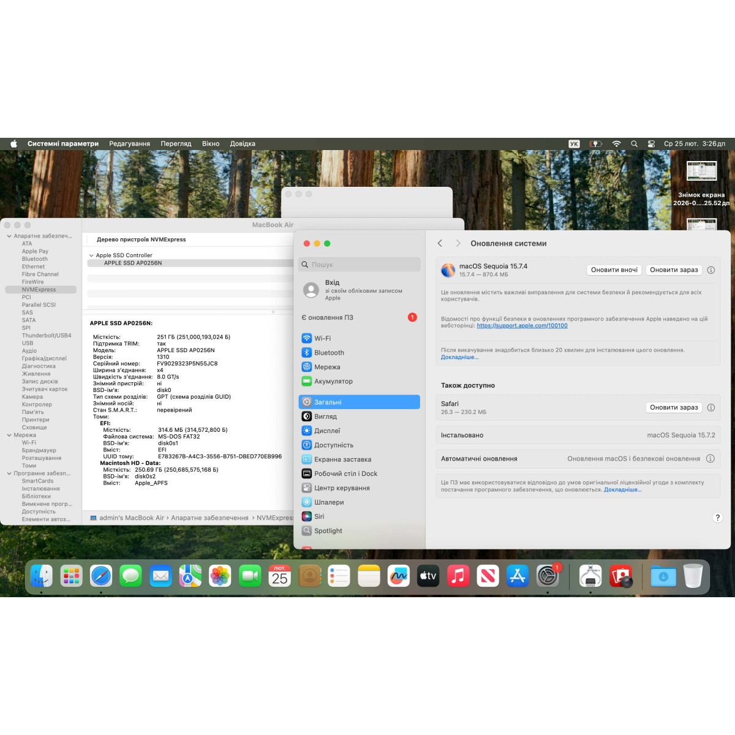Open the support.apple.com/100100 link
The height and width of the screenshot is (735, 735).
point(522,326)
